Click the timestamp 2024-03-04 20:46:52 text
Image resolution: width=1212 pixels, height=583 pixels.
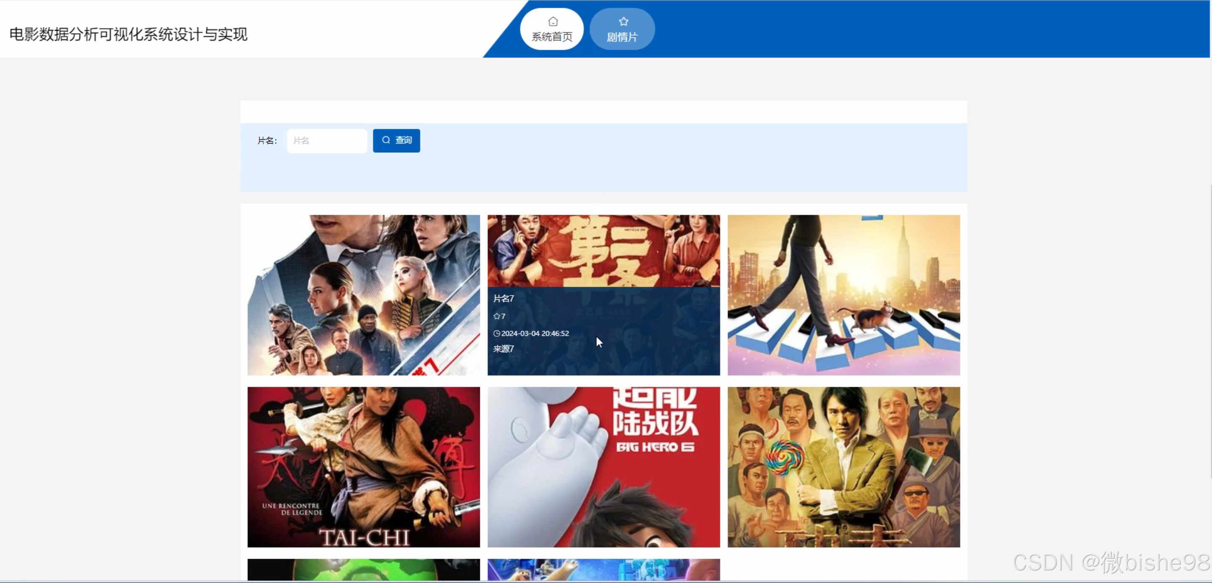[535, 333]
